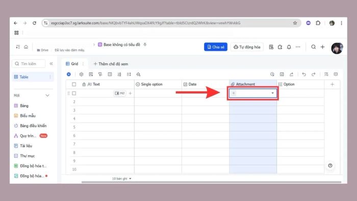Select Đồng bộ hóa t... item

[x=33, y=166]
